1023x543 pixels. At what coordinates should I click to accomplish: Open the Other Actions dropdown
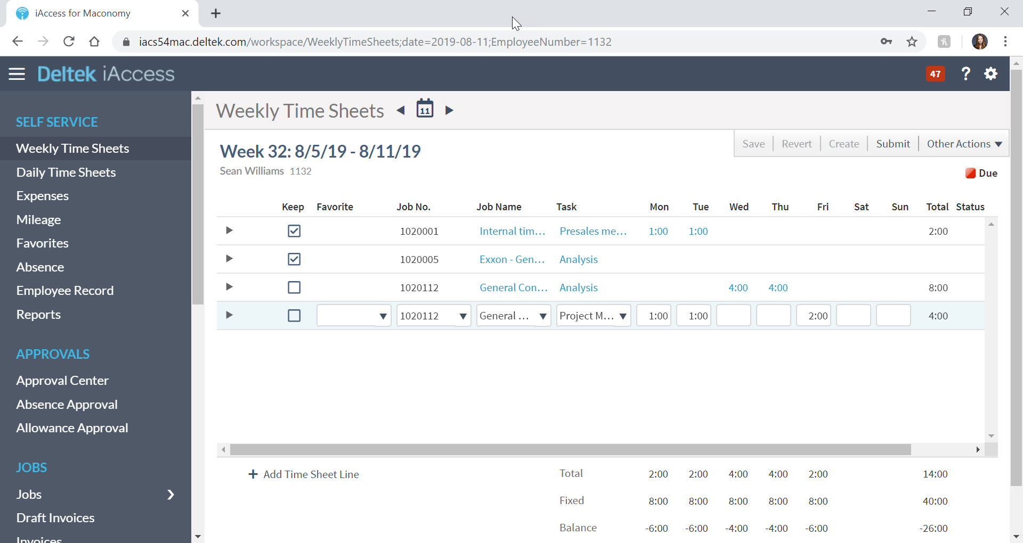964,144
